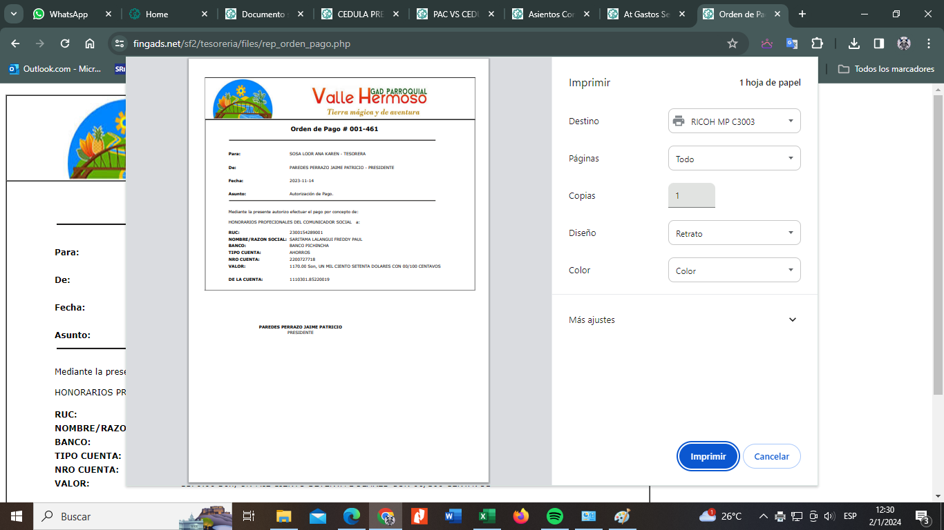Click the browser reload icon
Image resolution: width=944 pixels, height=530 pixels.
pos(65,43)
